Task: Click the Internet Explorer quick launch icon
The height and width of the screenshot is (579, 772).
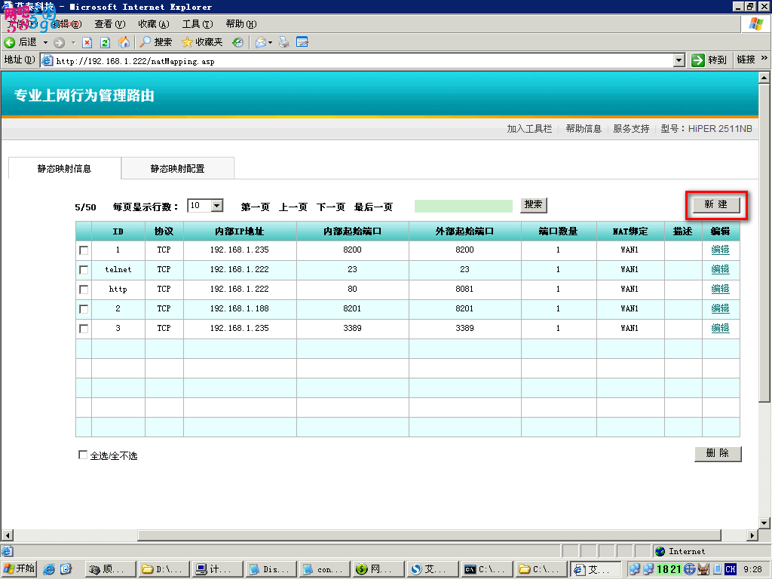Action: coord(49,569)
